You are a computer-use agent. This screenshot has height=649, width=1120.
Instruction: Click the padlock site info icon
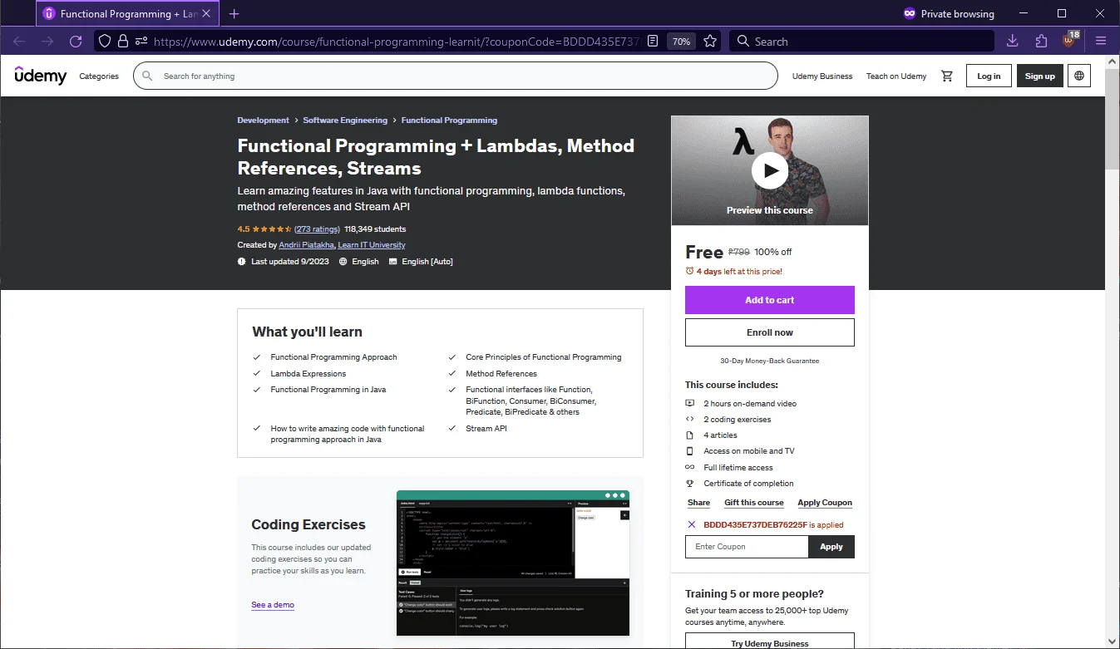[x=122, y=41]
